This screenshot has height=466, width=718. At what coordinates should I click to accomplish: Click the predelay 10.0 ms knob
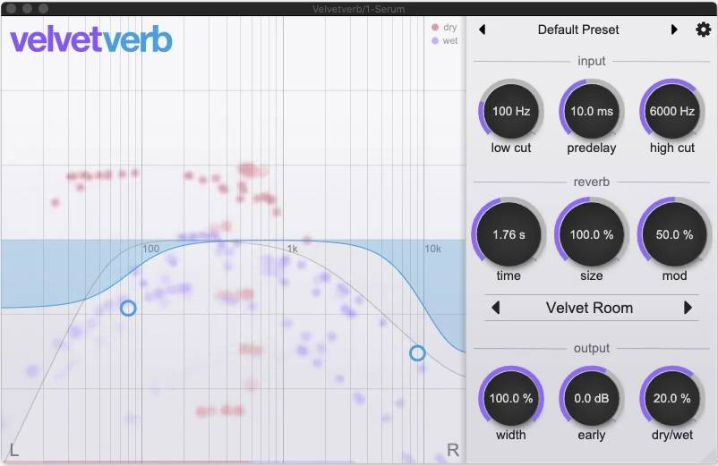tap(592, 112)
